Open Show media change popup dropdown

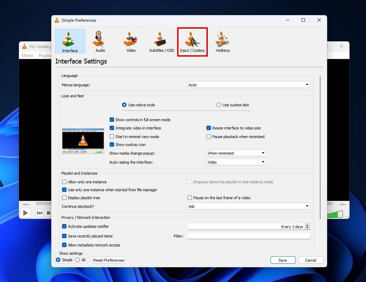pyautogui.click(x=236, y=153)
